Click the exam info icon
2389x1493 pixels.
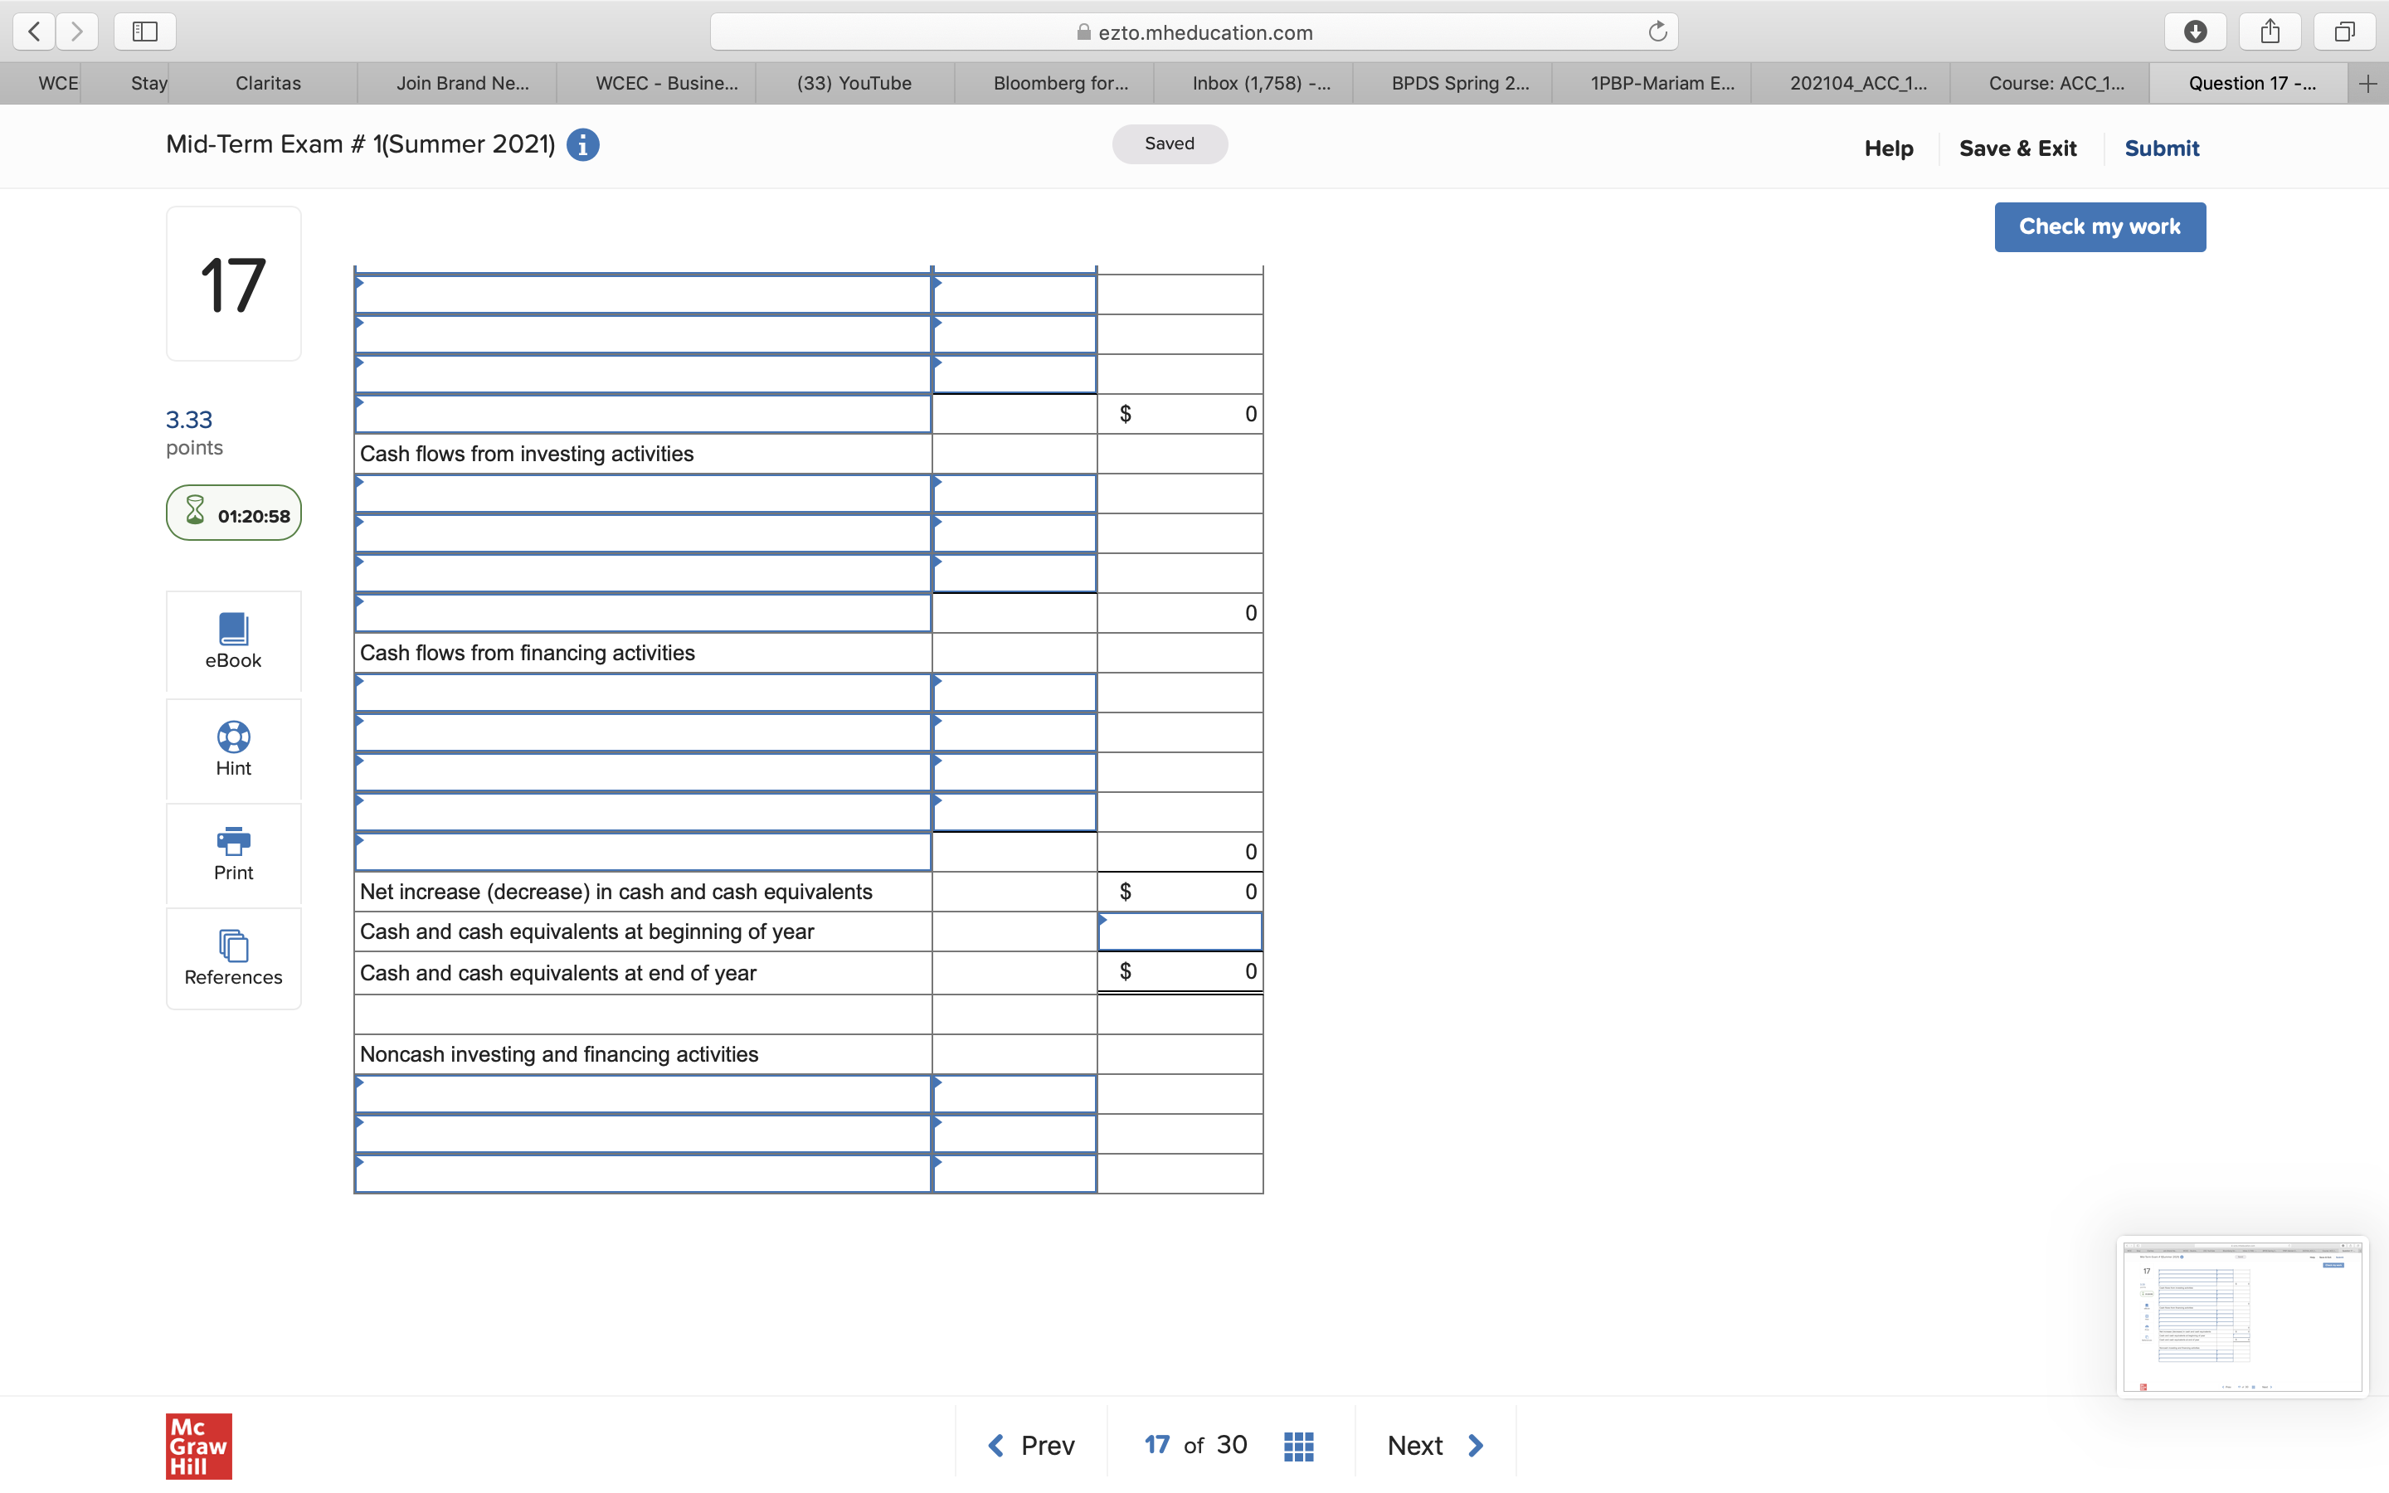(582, 145)
